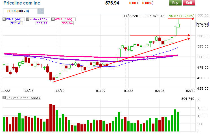Click the 0.00% change value
Image resolution: width=214 pixels, height=134 pixels.
[x=147, y=3]
